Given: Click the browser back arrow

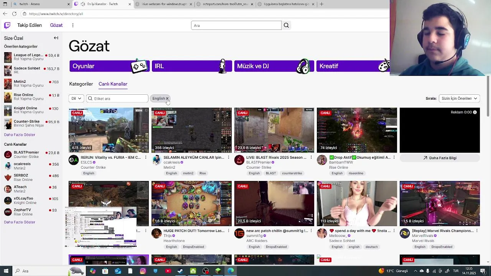Looking at the screenshot, I should point(5,13).
